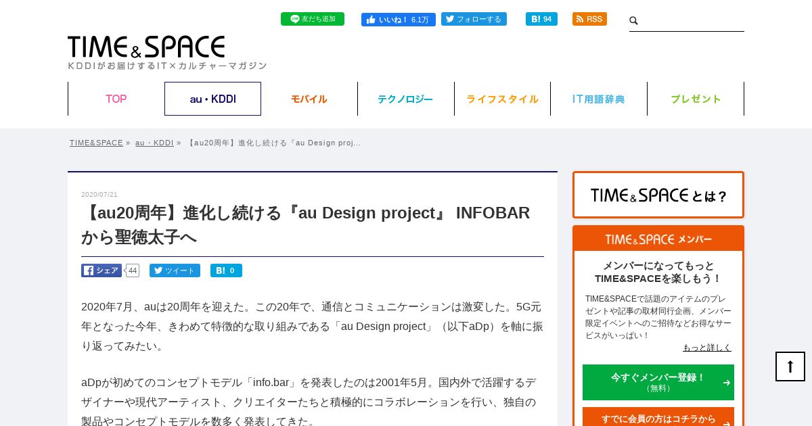The image size is (812, 426).
Task: Click the TIME&SPACE site logo
Action: (x=146, y=47)
